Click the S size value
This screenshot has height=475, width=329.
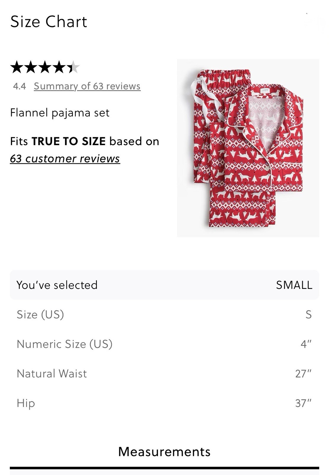(x=309, y=314)
